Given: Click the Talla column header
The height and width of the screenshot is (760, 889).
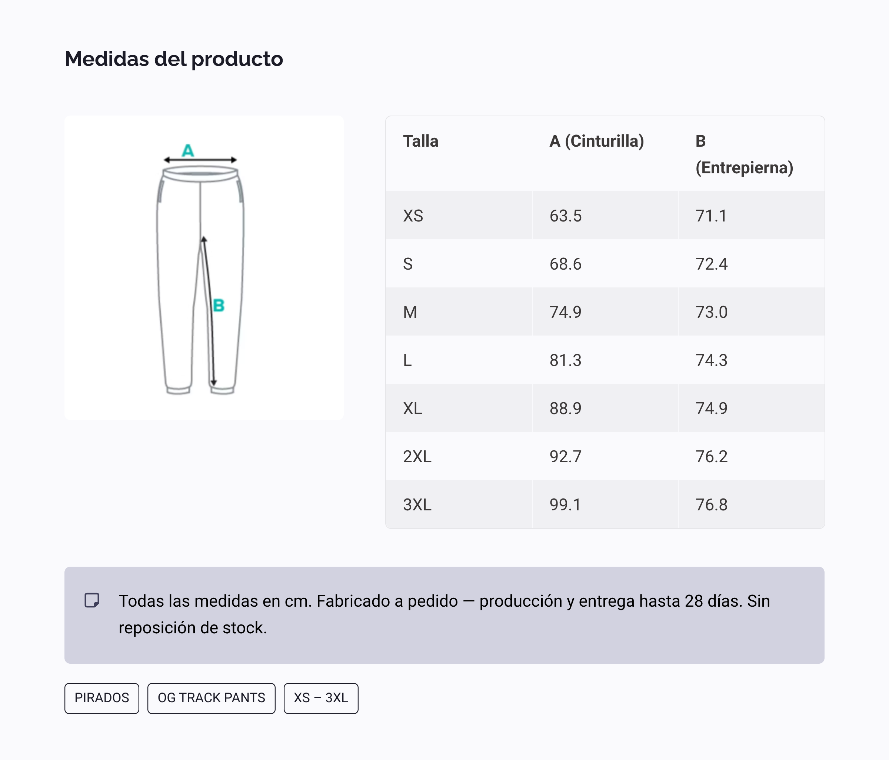Looking at the screenshot, I should point(420,141).
